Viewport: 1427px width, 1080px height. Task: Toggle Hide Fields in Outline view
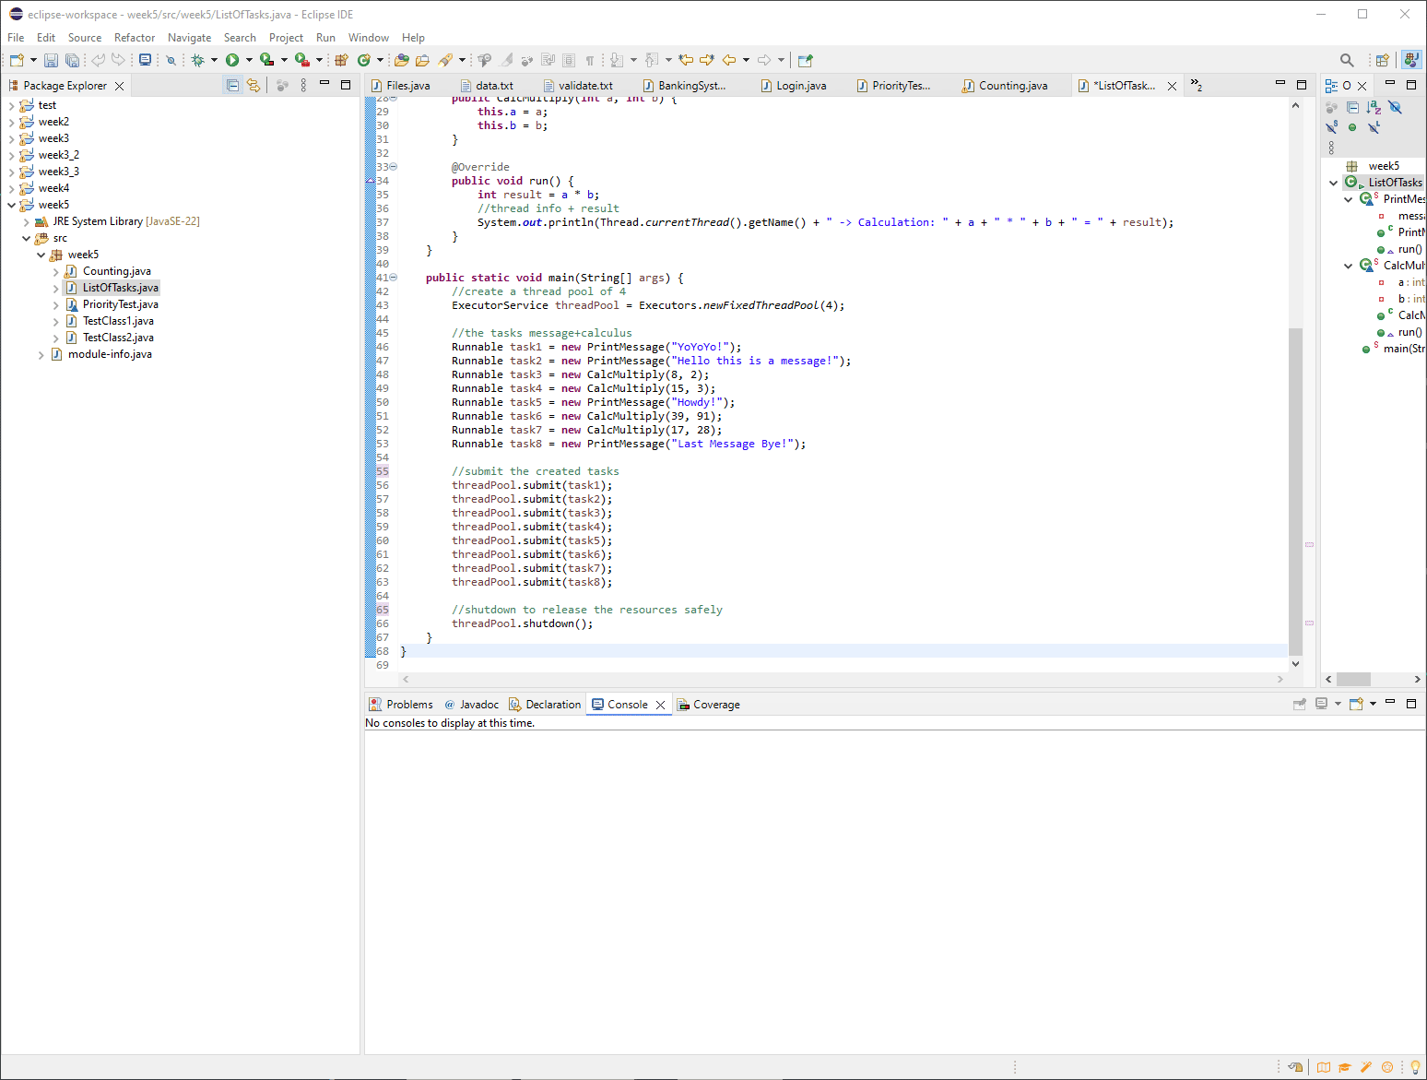[1396, 108]
